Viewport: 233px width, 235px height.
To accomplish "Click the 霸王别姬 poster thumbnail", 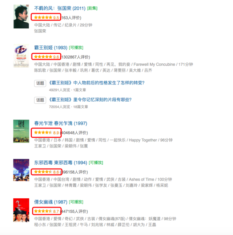I will 21,55.
